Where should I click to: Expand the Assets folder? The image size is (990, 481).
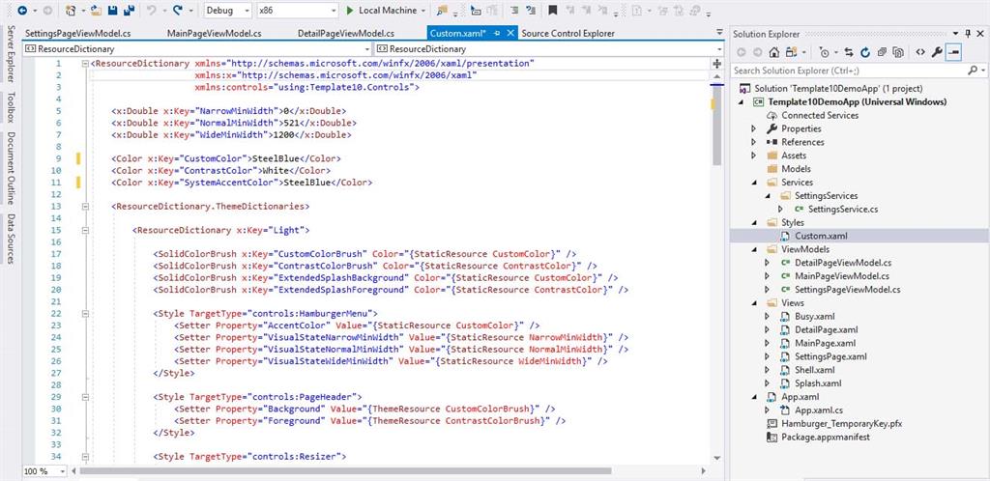coord(754,156)
